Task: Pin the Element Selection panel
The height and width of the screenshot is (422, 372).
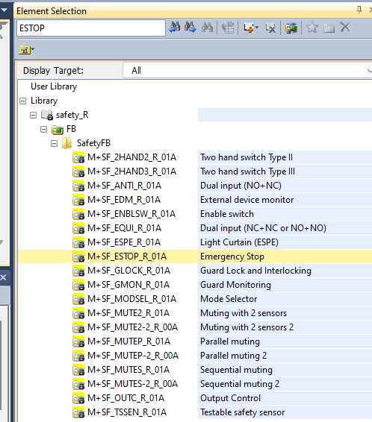Action: click(x=359, y=10)
